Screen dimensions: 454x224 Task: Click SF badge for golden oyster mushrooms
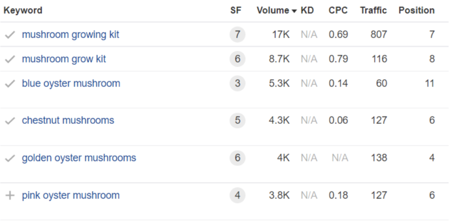point(237,158)
